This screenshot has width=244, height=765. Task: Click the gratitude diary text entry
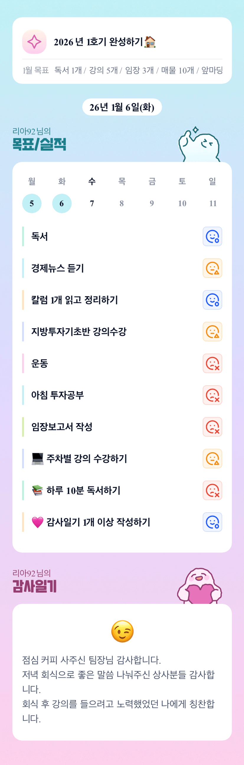pyautogui.click(x=119, y=689)
